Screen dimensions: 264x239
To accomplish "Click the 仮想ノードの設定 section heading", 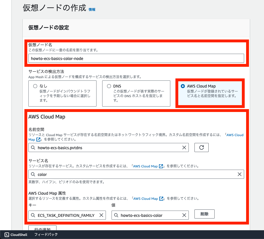I will pyautogui.click(x=49, y=28).
